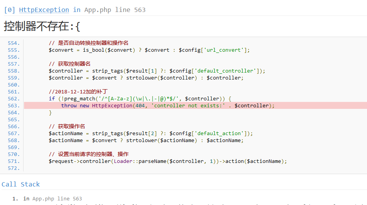
Task: Click the $request->controller Loader::parseName line
Action: pos(168,161)
